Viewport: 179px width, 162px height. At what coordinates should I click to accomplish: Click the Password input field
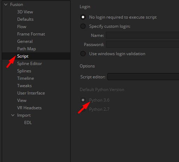pyautogui.click(x=142, y=44)
